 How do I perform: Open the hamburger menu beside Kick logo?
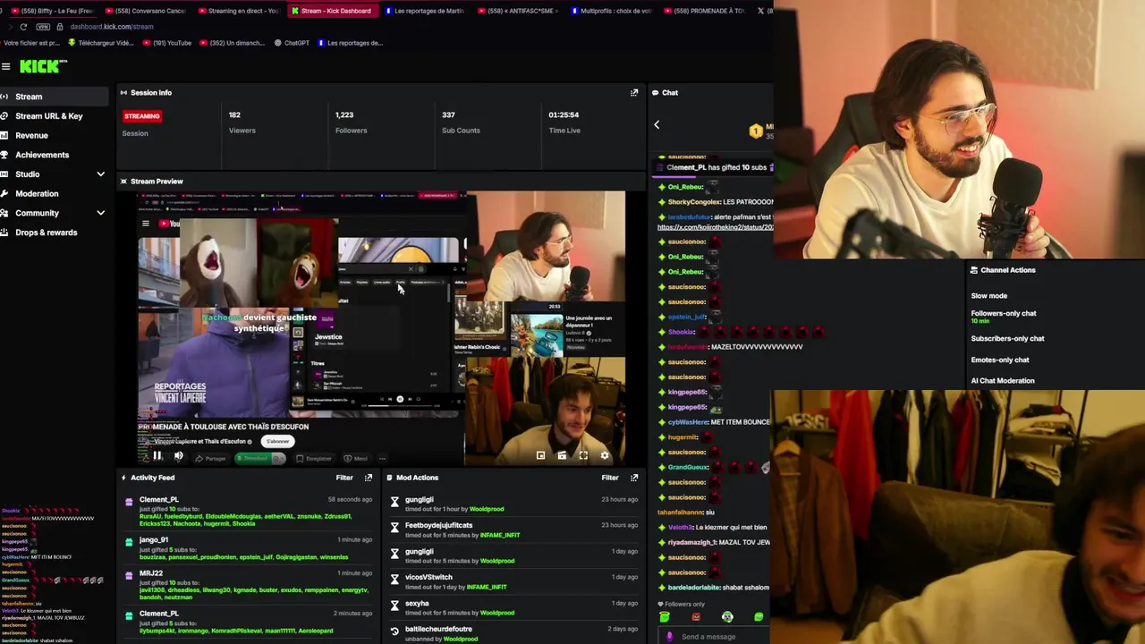[5, 66]
